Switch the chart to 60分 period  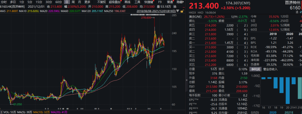(x=58, y=2)
